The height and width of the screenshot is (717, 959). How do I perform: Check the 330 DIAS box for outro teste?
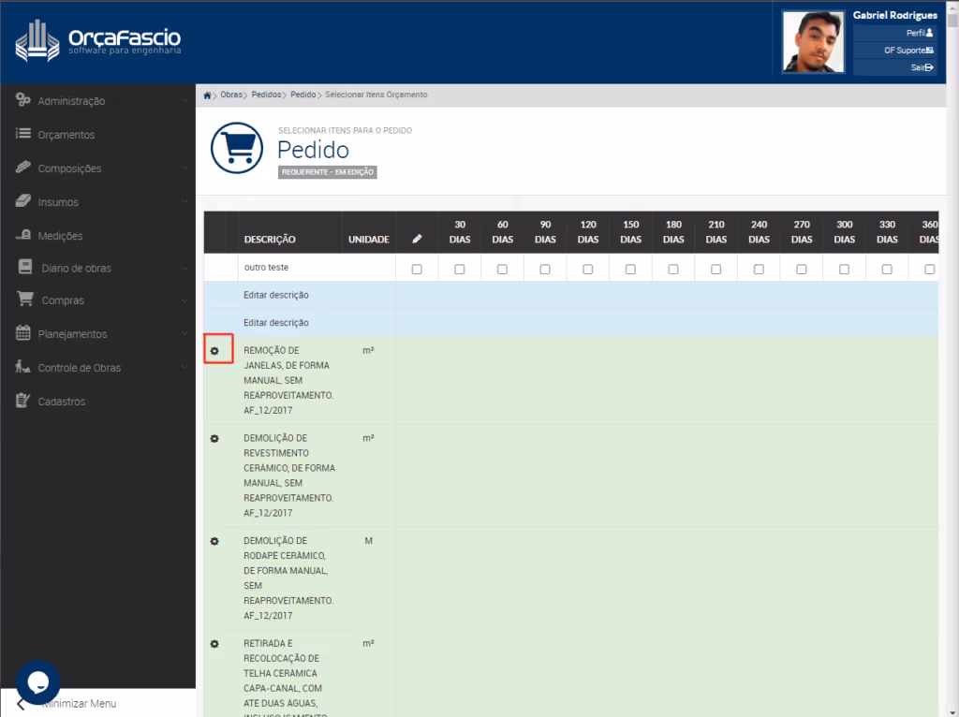887,270
